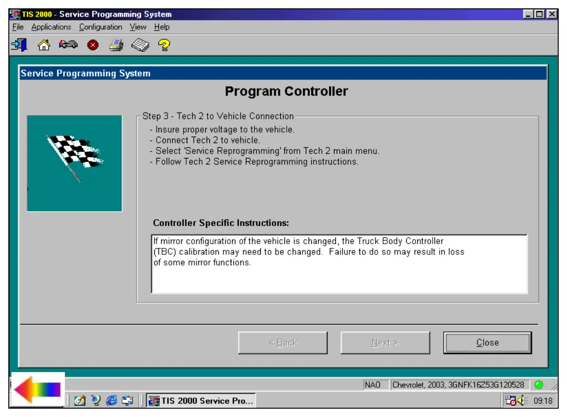Open the File menu

pos(18,27)
